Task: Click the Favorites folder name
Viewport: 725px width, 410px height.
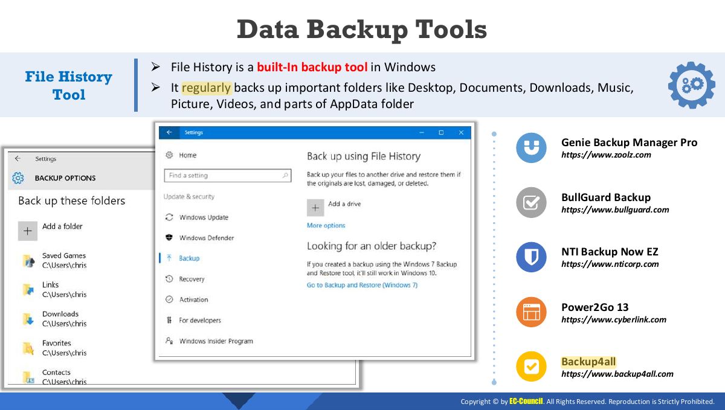Action: pos(57,343)
